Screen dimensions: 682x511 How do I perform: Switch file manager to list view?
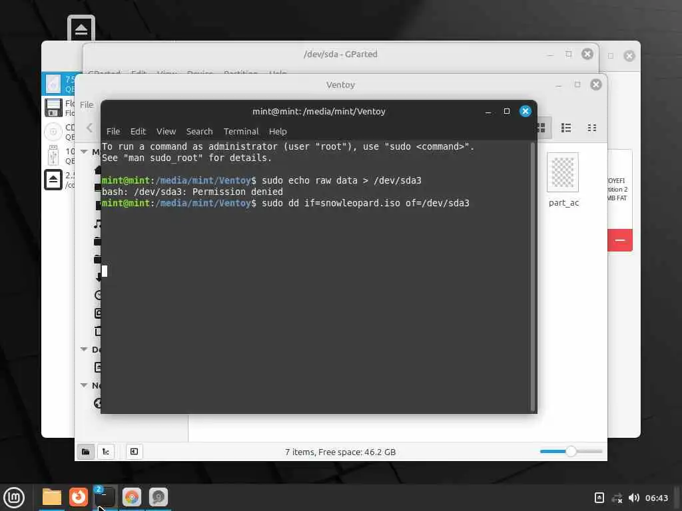pos(566,128)
